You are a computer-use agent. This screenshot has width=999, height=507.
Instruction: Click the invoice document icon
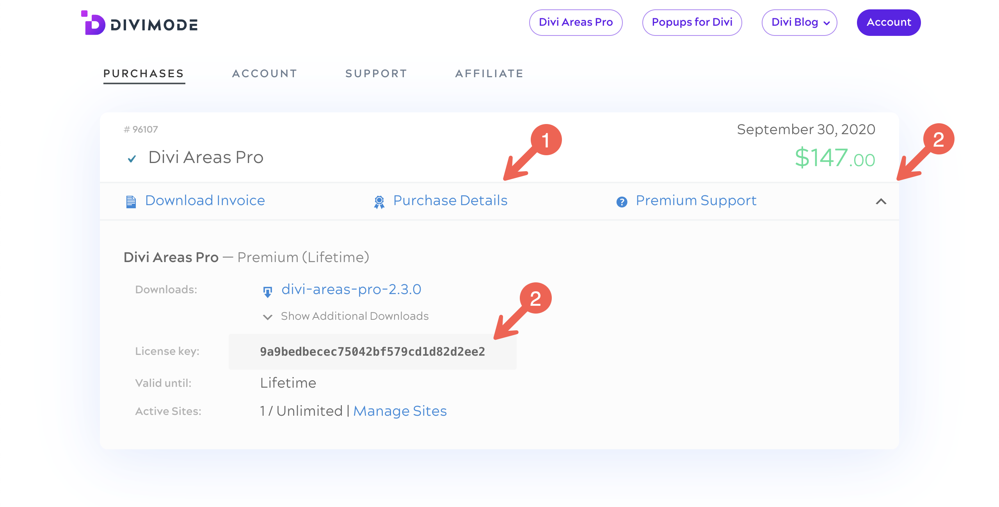[131, 202]
